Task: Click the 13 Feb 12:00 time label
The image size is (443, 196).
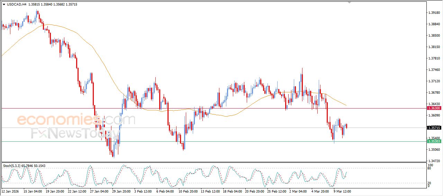Action: pyautogui.click(x=210, y=191)
